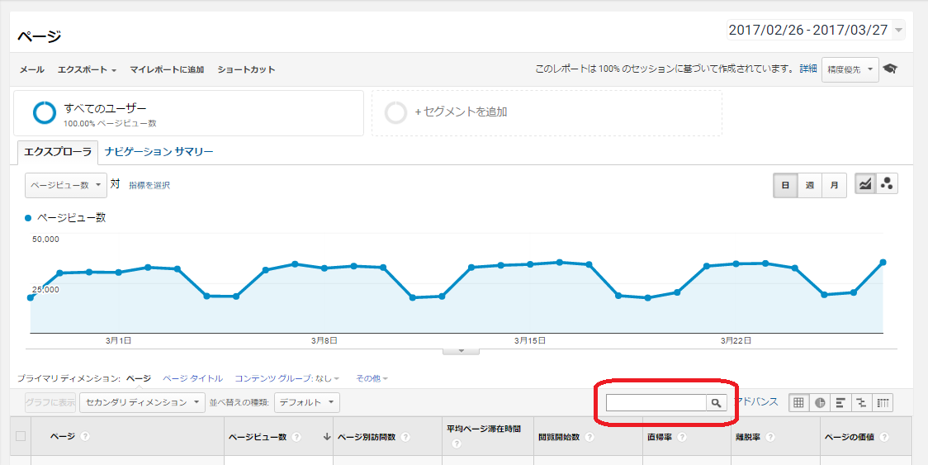This screenshot has height=465, width=928.
Task: Select the comparison view icon
Action: (862, 403)
